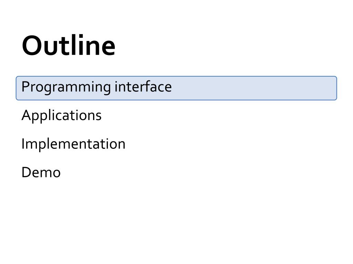
Task: Click the capital P in Programming
Action: [26, 86]
